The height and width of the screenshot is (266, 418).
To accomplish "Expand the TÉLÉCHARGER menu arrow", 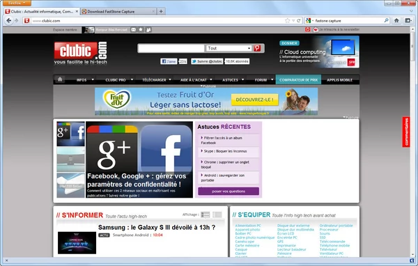I will point(170,79).
